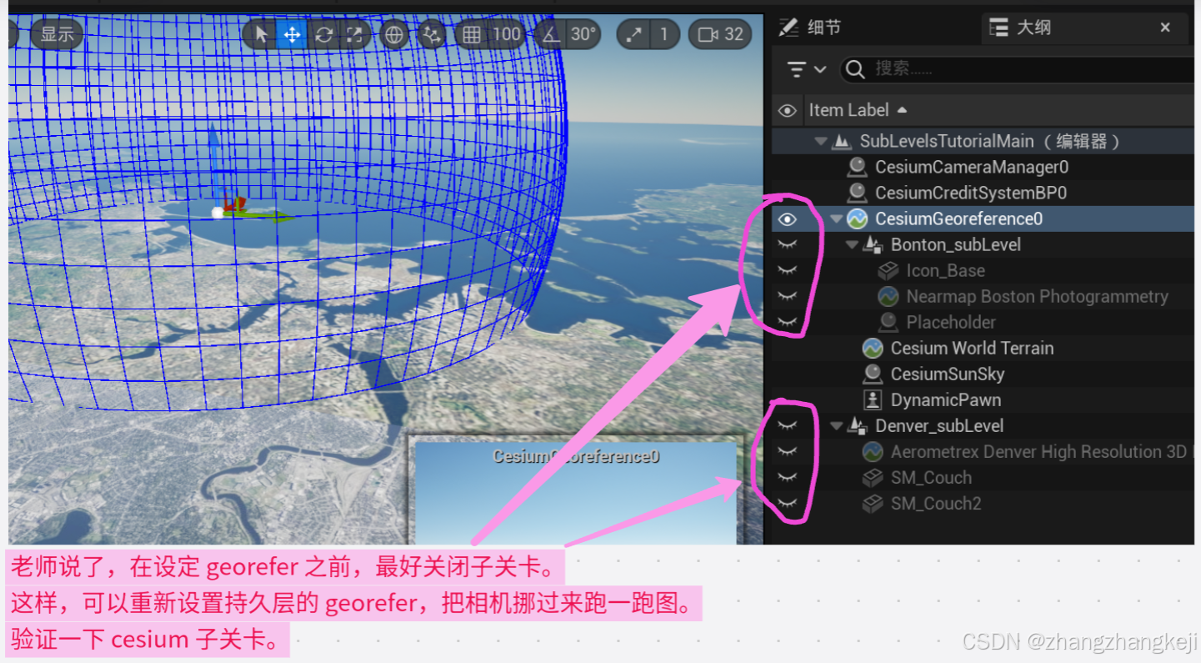Click the rotation snap 30° setting
1201x663 pixels.
coord(584,34)
